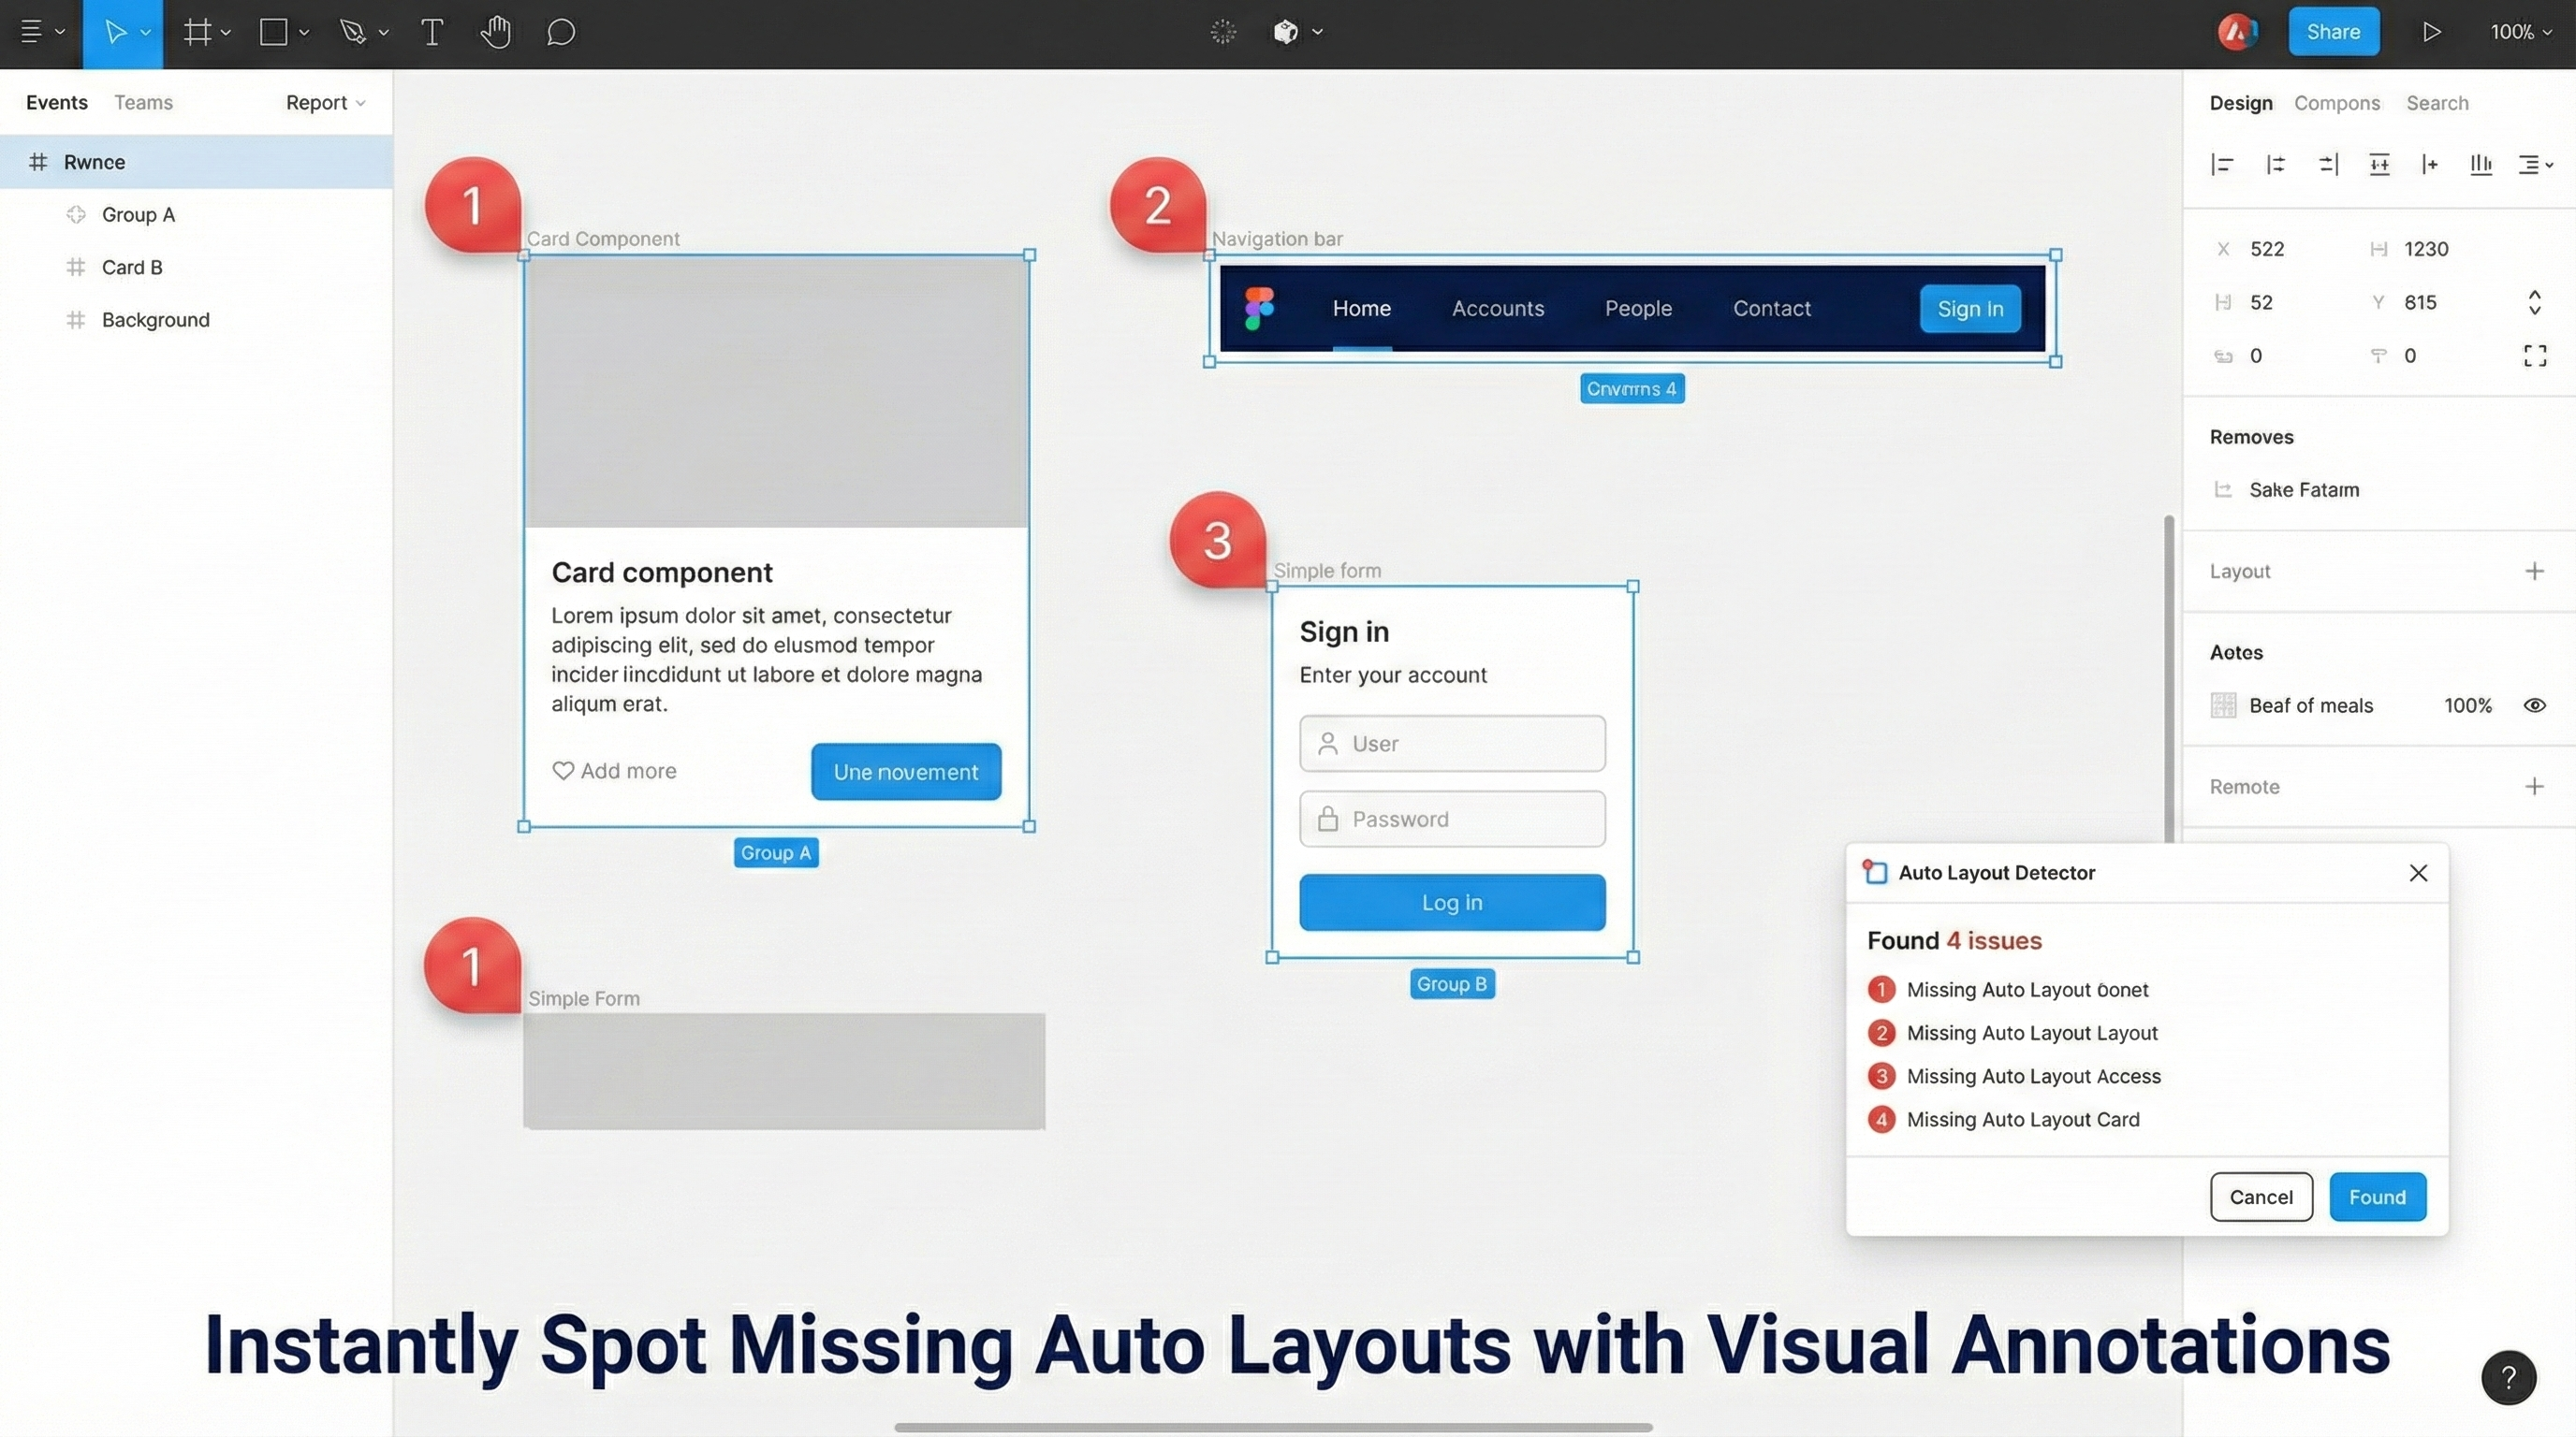Select the Pen tool
Image resolution: width=2576 pixels, height=1437 pixels.
click(x=355, y=32)
